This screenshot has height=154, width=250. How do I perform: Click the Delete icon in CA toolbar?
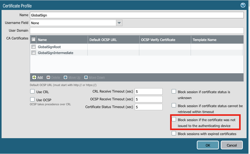point(49,77)
